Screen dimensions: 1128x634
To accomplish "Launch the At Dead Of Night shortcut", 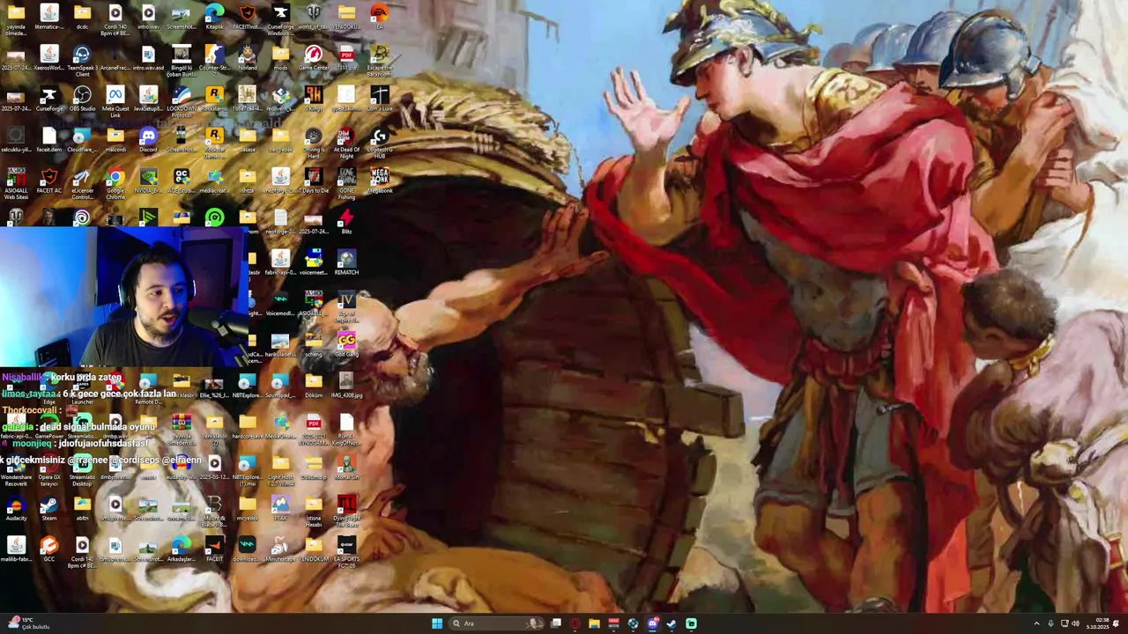I will coord(346,143).
